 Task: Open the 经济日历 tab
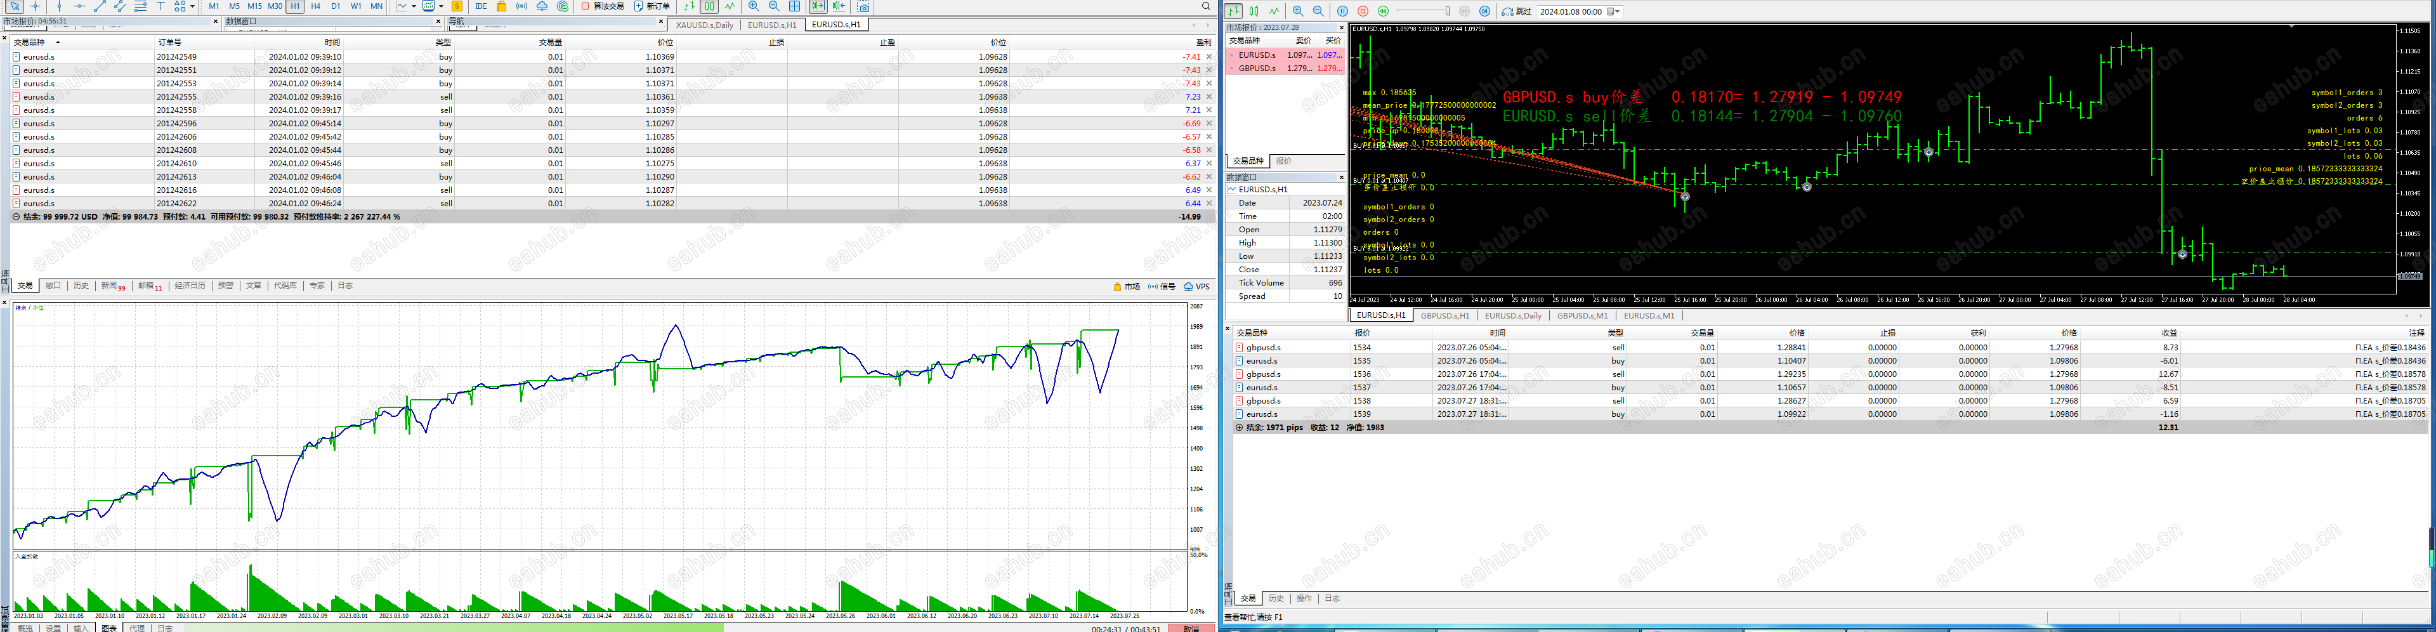pyautogui.click(x=190, y=286)
